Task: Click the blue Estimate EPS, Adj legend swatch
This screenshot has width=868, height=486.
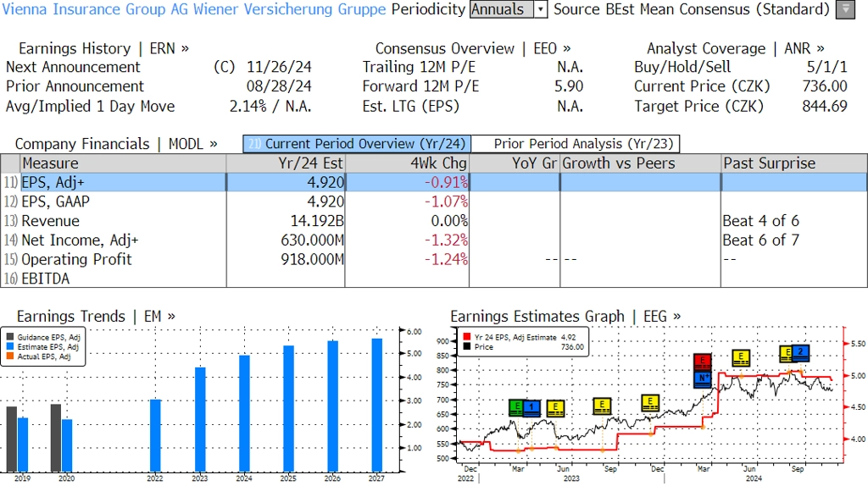Action: 10,346
